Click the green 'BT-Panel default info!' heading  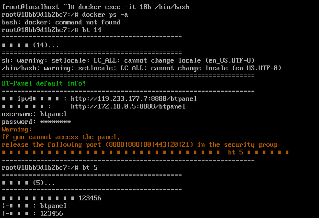(x=44, y=84)
